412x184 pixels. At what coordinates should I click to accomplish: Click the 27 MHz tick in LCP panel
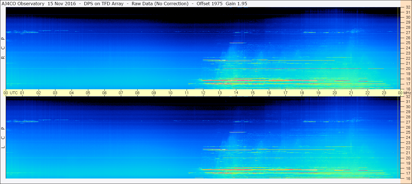(408, 122)
